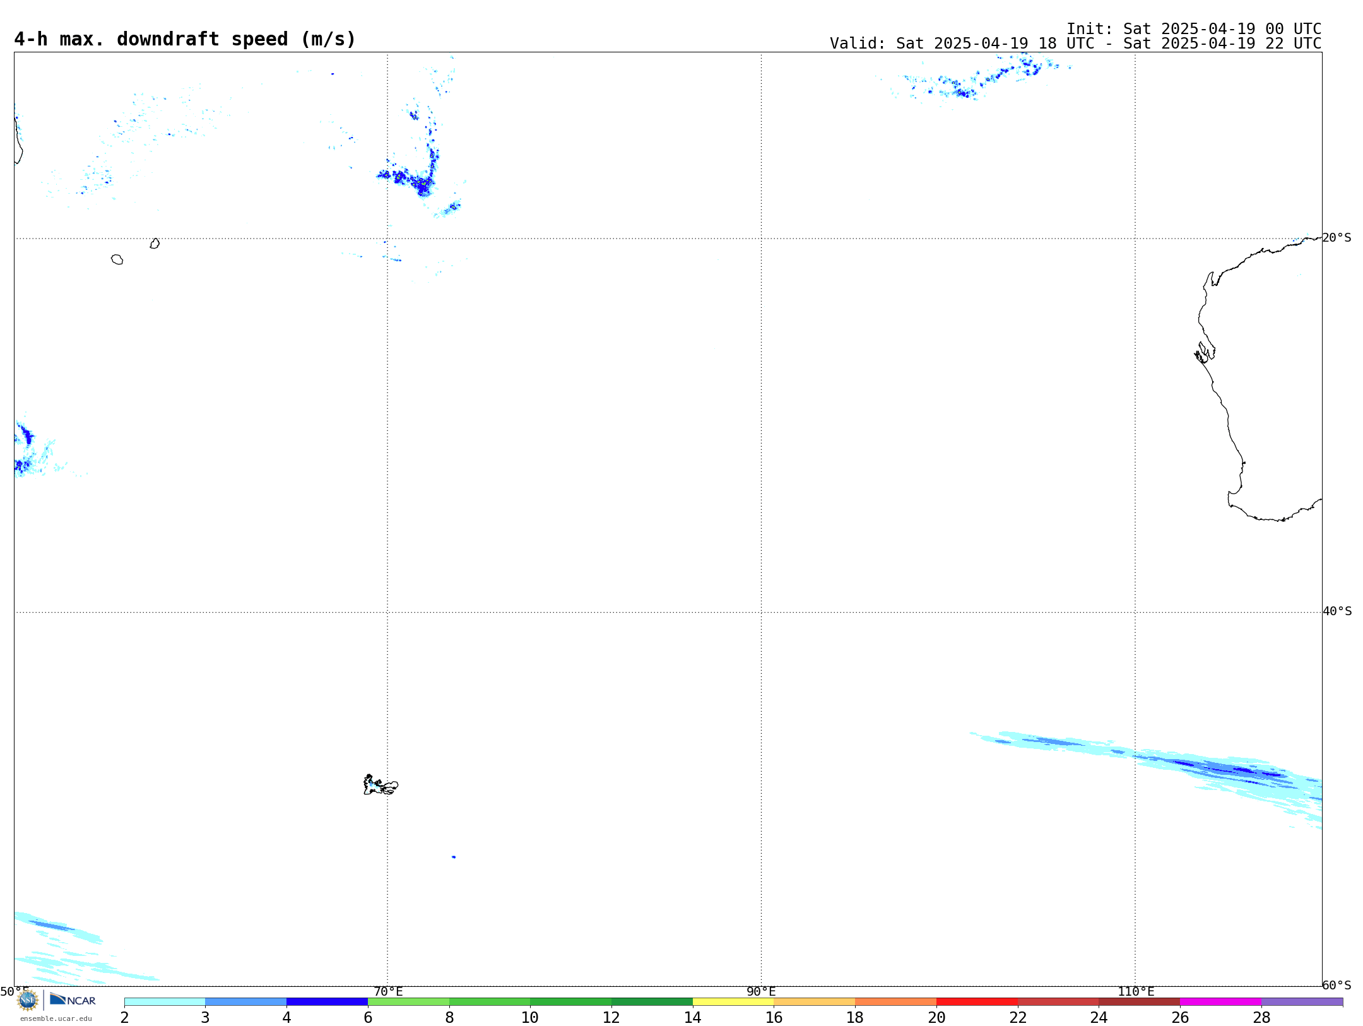Click the Init time label
Image resolution: width=1363 pixels, height=1026 pixels.
click(1194, 29)
